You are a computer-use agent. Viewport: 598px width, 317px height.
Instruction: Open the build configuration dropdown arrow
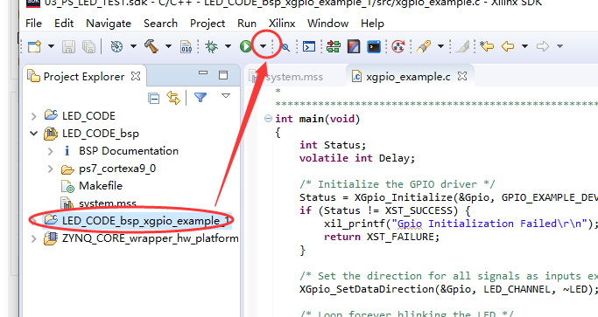[x=133, y=46]
